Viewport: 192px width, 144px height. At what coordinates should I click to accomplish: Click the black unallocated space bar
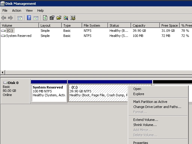172,82
